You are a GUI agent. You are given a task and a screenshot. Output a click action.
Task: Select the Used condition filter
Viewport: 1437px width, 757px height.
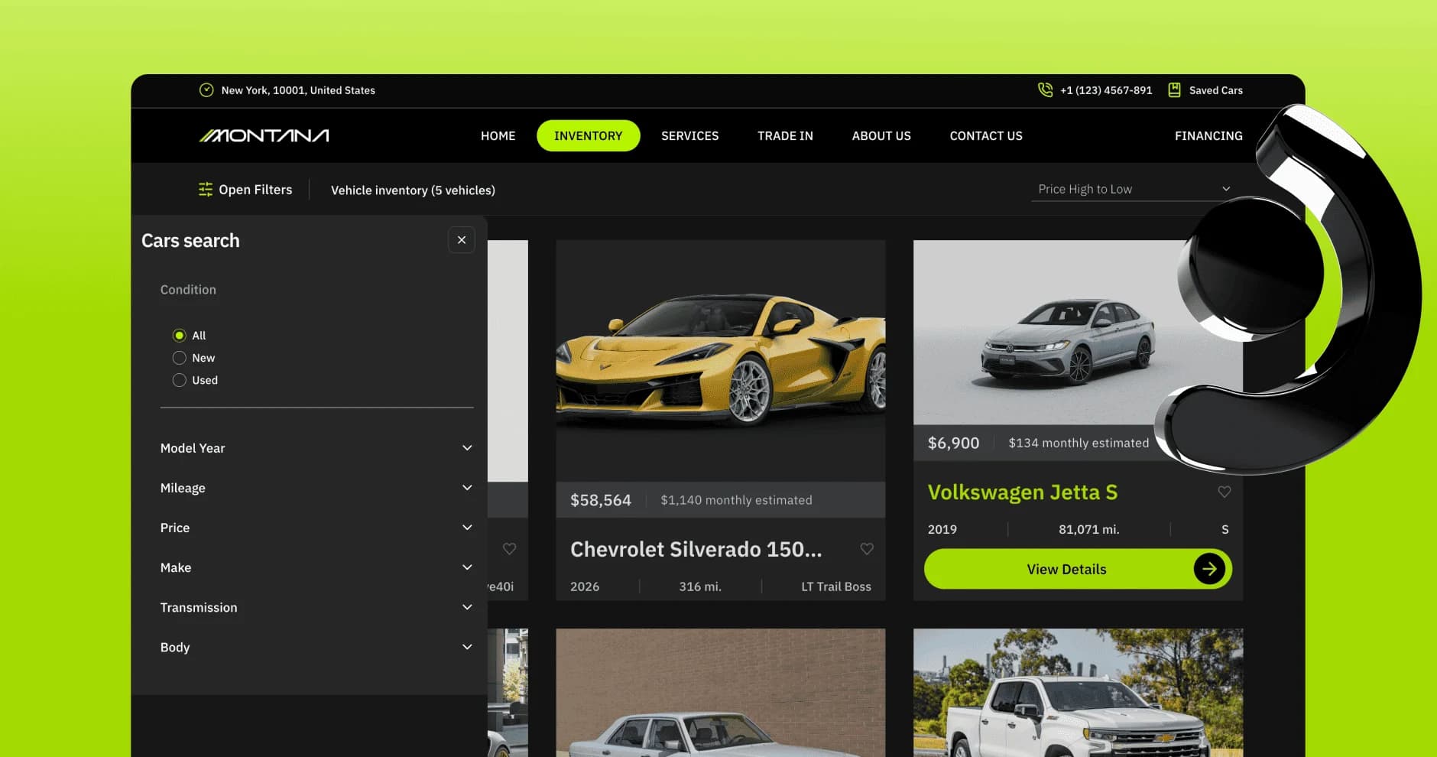tap(179, 379)
